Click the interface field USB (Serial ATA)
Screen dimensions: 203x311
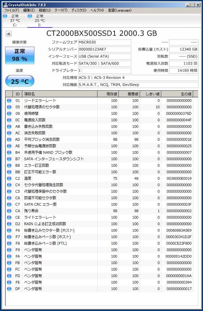point(105,57)
